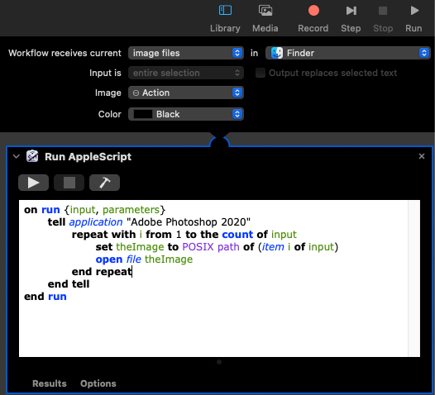The height and width of the screenshot is (395, 435).
Task: Step through the workflow
Action: coord(351,18)
